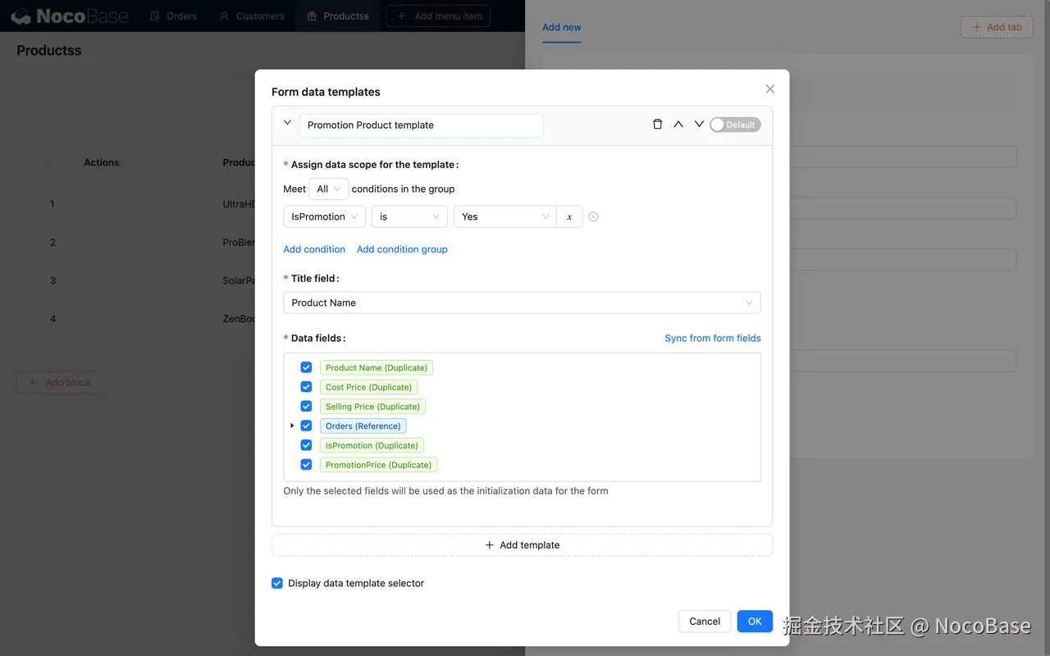
Task: Remove the IsPromotion condition via circle-x icon
Action: 593,216
